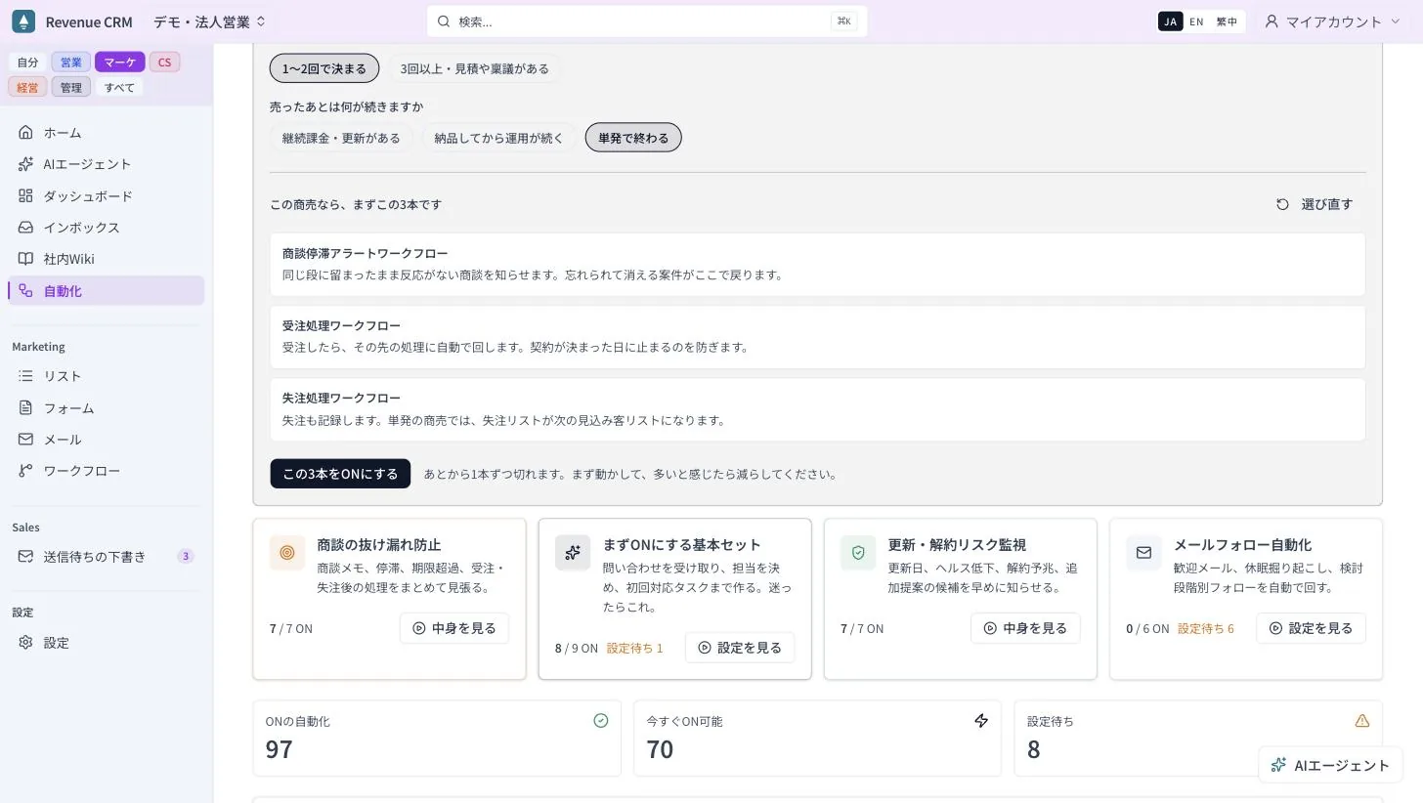
Task: Select the CS role tab
Action: point(164,62)
